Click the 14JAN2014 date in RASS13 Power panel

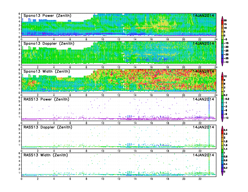click(x=203, y=99)
